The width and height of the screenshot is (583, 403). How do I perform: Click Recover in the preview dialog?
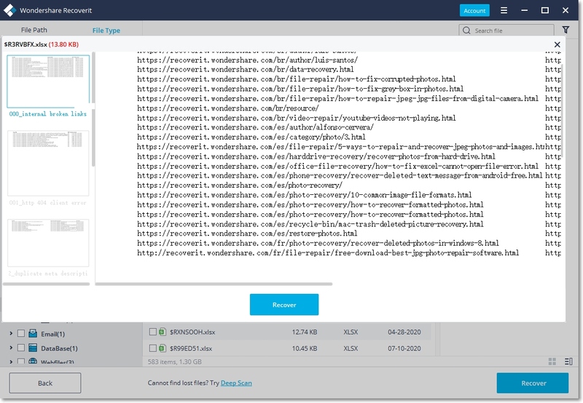(284, 305)
